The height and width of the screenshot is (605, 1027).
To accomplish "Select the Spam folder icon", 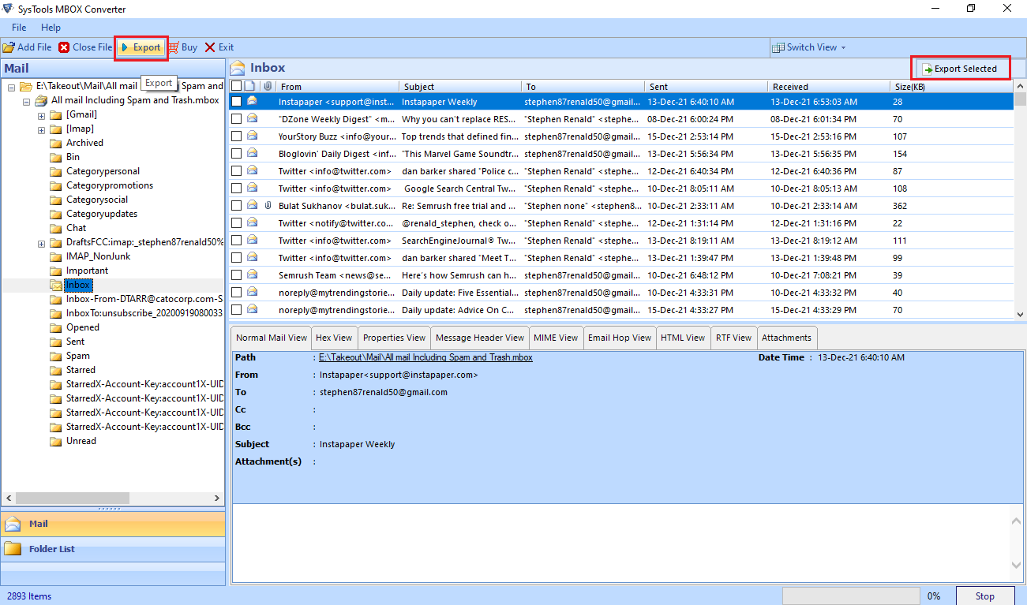I will pyautogui.click(x=56, y=357).
